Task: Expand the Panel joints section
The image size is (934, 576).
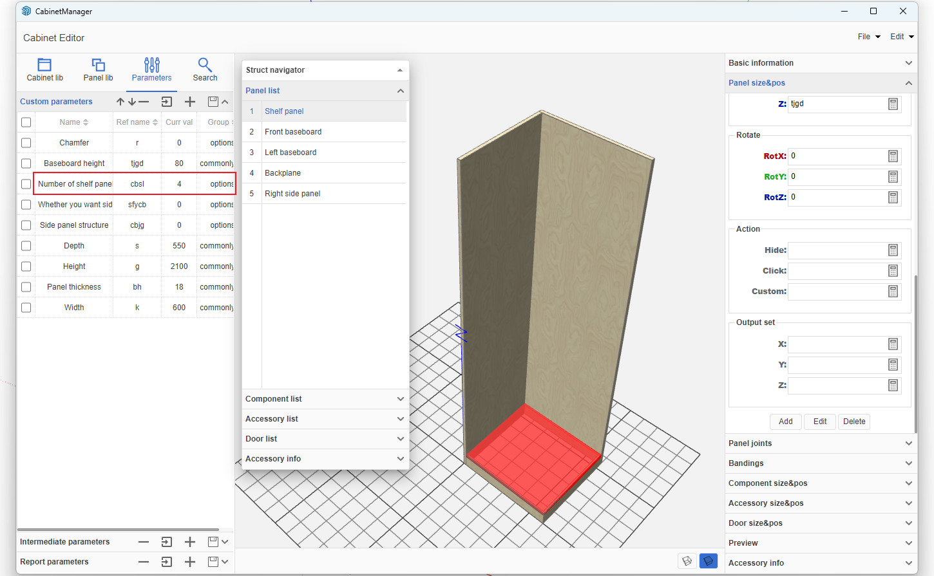Action: click(820, 443)
